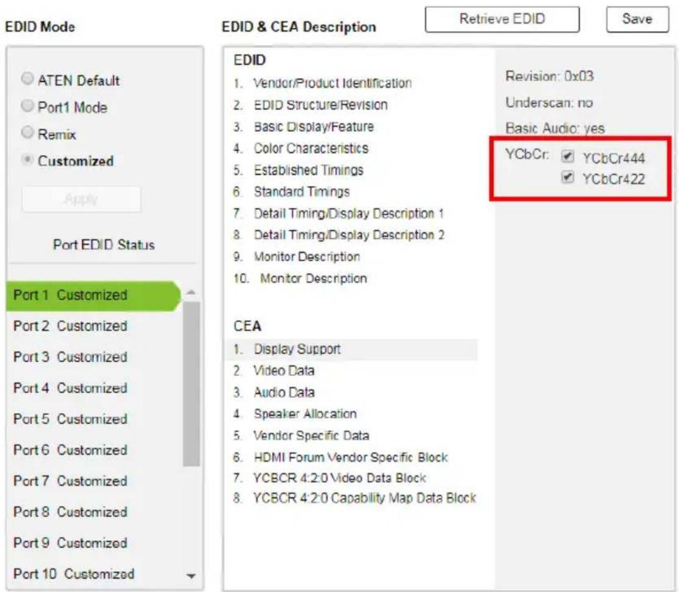Open CEA Speaker Allocation item
Viewport: 679px width, 592px height.
[x=295, y=414]
